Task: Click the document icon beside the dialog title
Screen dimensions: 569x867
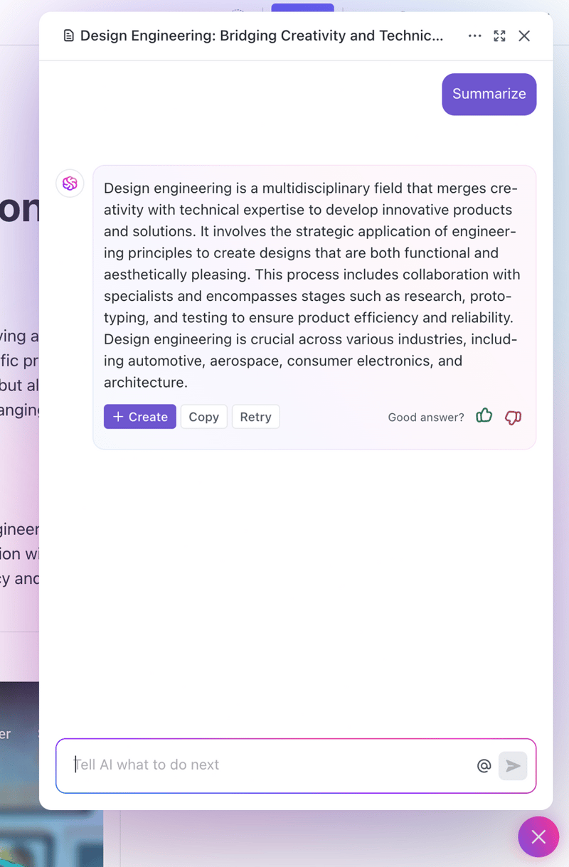Action: pos(68,36)
